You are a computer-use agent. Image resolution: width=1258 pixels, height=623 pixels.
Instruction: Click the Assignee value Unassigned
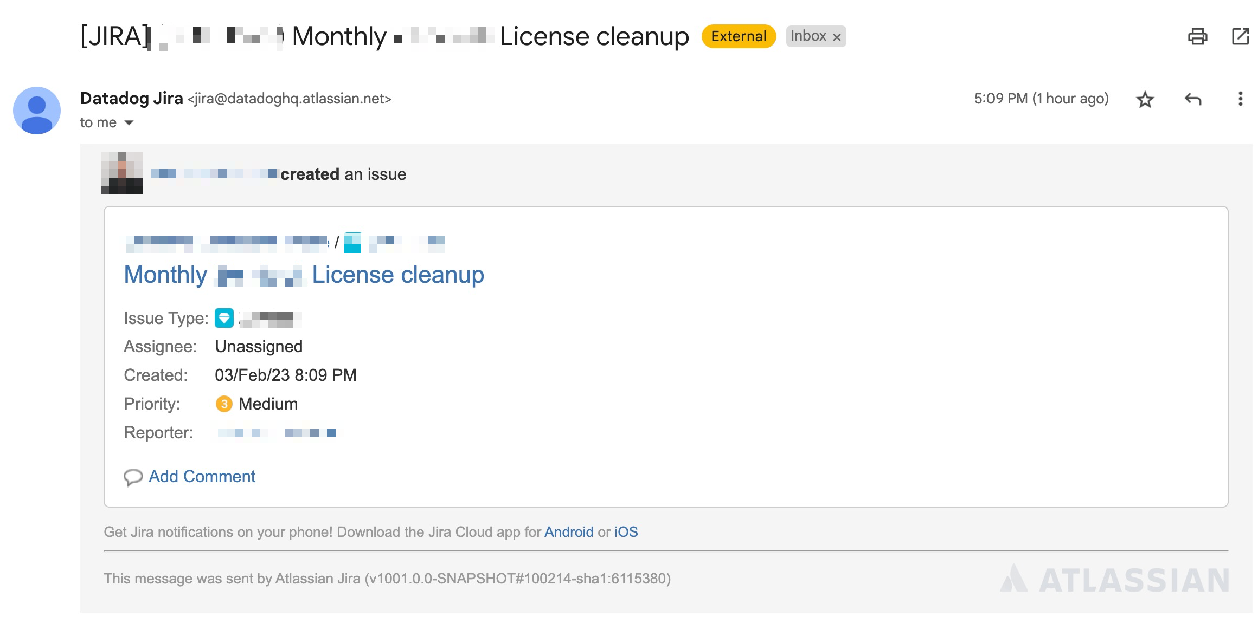(x=259, y=347)
